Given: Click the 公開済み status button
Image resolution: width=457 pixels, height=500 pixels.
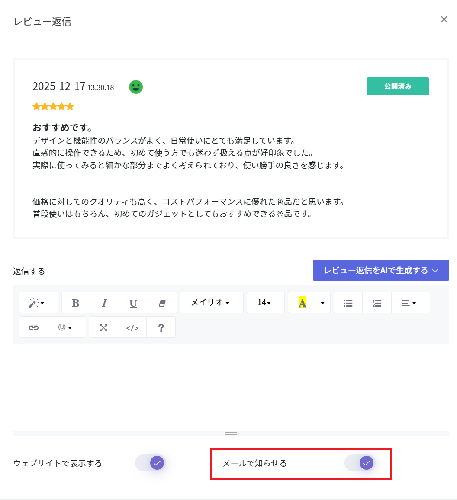Looking at the screenshot, I should point(397,86).
